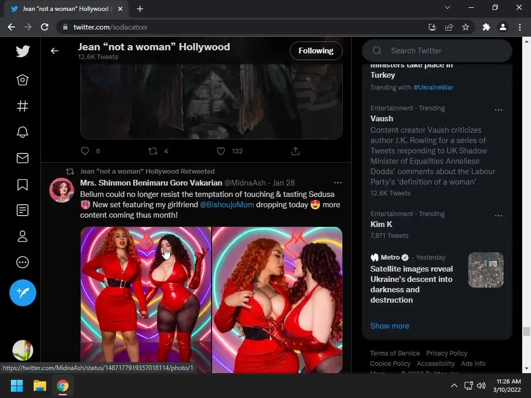531x398 pixels.
Task: Open the Lists icon in sidebar
Action: (x=23, y=210)
